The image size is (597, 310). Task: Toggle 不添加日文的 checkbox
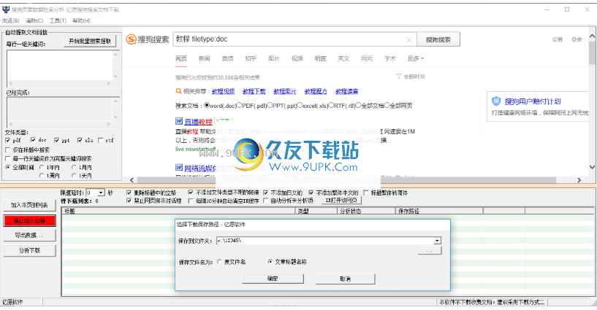point(266,193)
